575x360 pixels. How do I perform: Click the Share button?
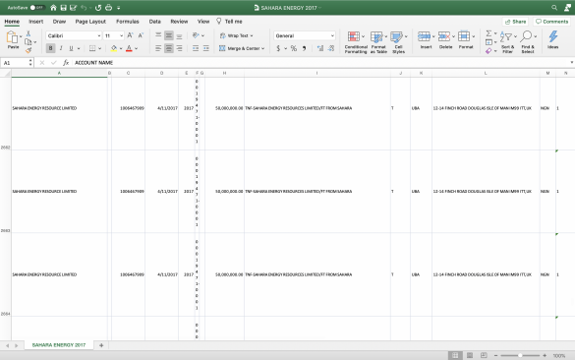click(516, 22)
